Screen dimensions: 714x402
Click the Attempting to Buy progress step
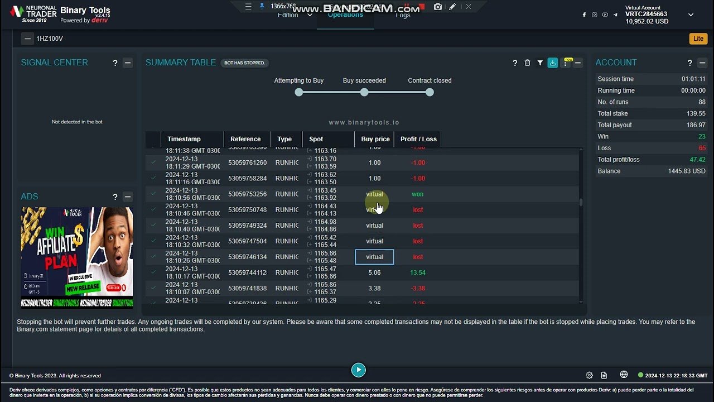pyautogui.click(x=299, y=92)
